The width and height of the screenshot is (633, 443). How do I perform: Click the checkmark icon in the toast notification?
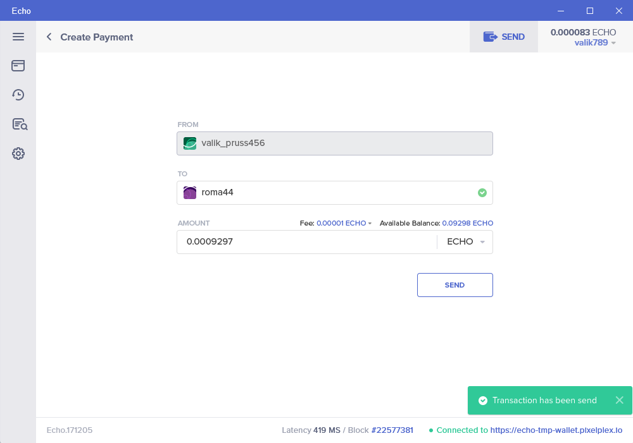483,400
